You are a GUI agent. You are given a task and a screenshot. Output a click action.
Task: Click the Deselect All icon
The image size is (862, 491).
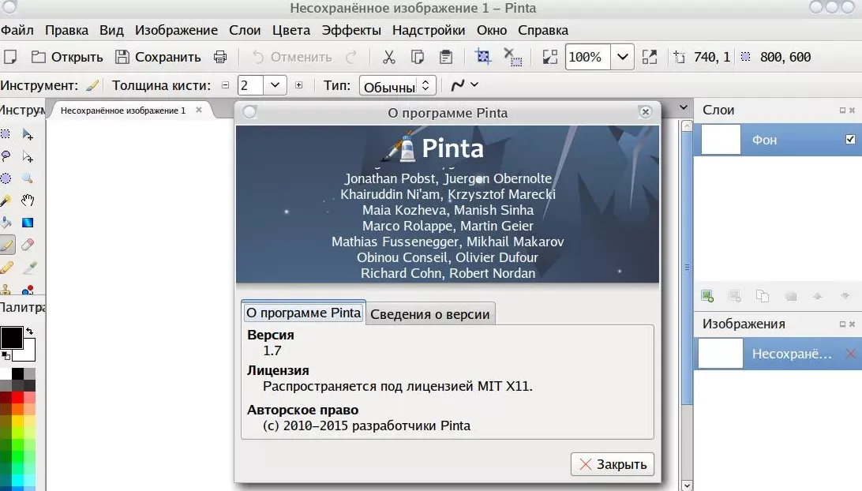point(513,57)
